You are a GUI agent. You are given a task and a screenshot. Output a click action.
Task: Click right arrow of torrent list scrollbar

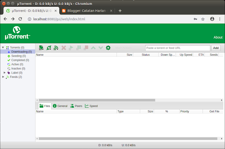221,100
